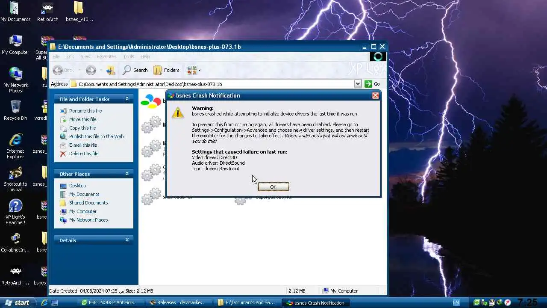Open the Help menu in Explorer
Image resolution: width=547 pixels, height=308 pixels.
click(x=145, y=56)
